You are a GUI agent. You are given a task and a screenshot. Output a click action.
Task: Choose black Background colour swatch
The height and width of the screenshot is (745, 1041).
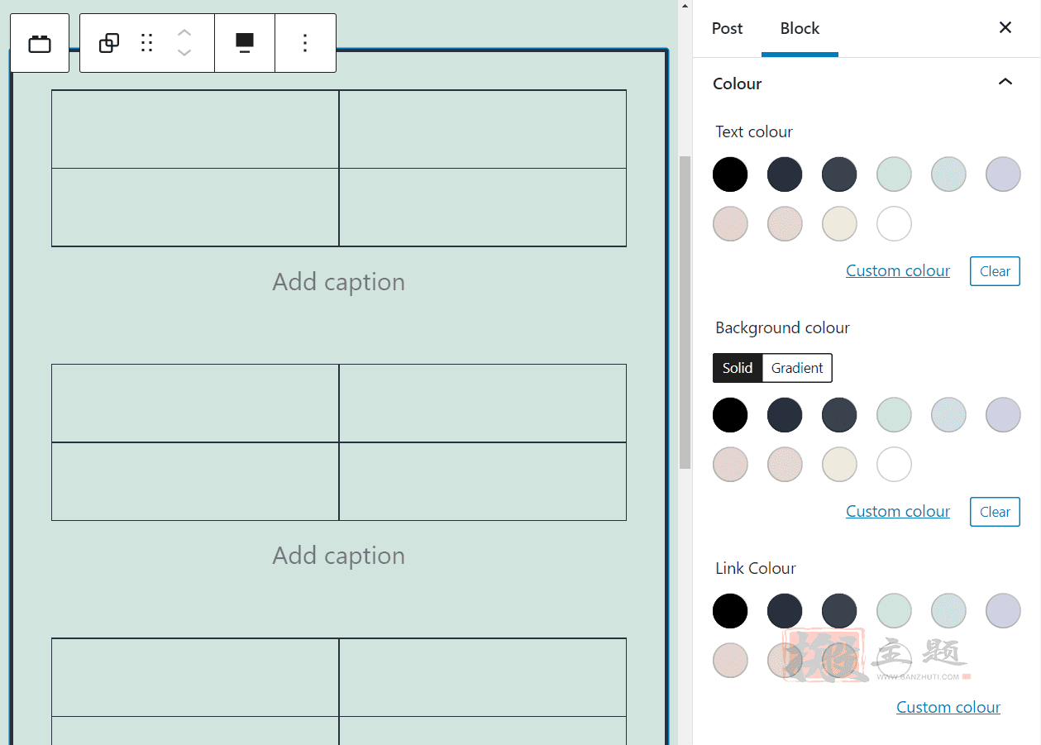tap(730, 415)
